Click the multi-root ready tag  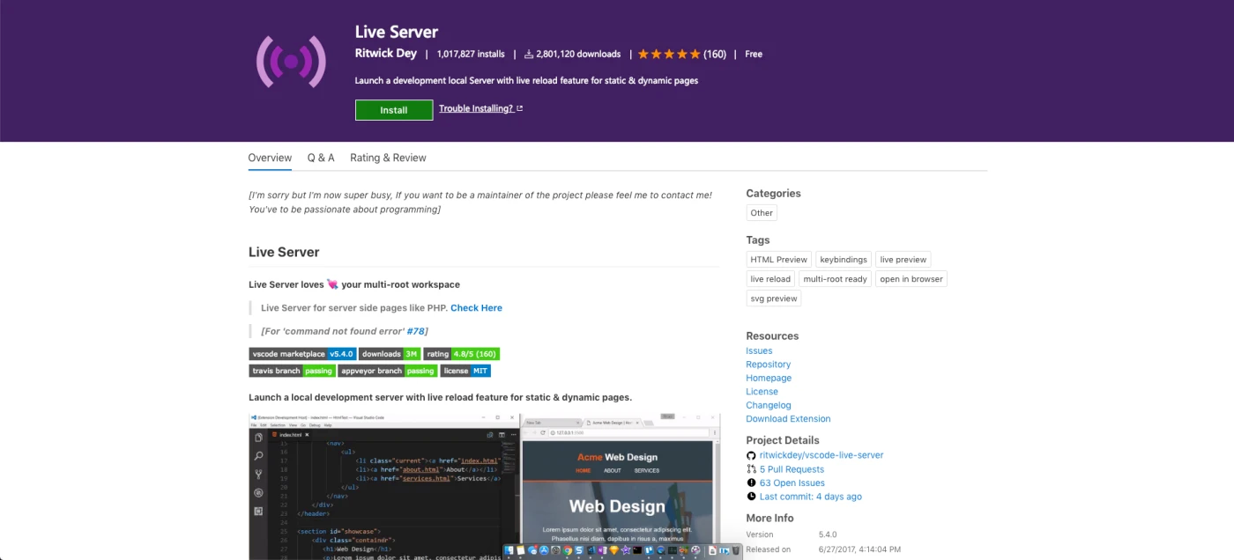836,279
